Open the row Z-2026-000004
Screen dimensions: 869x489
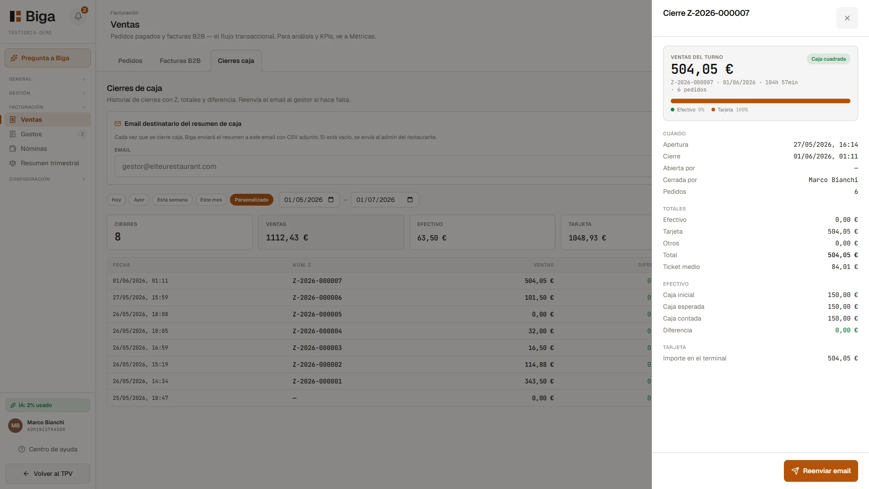(379, 331)
